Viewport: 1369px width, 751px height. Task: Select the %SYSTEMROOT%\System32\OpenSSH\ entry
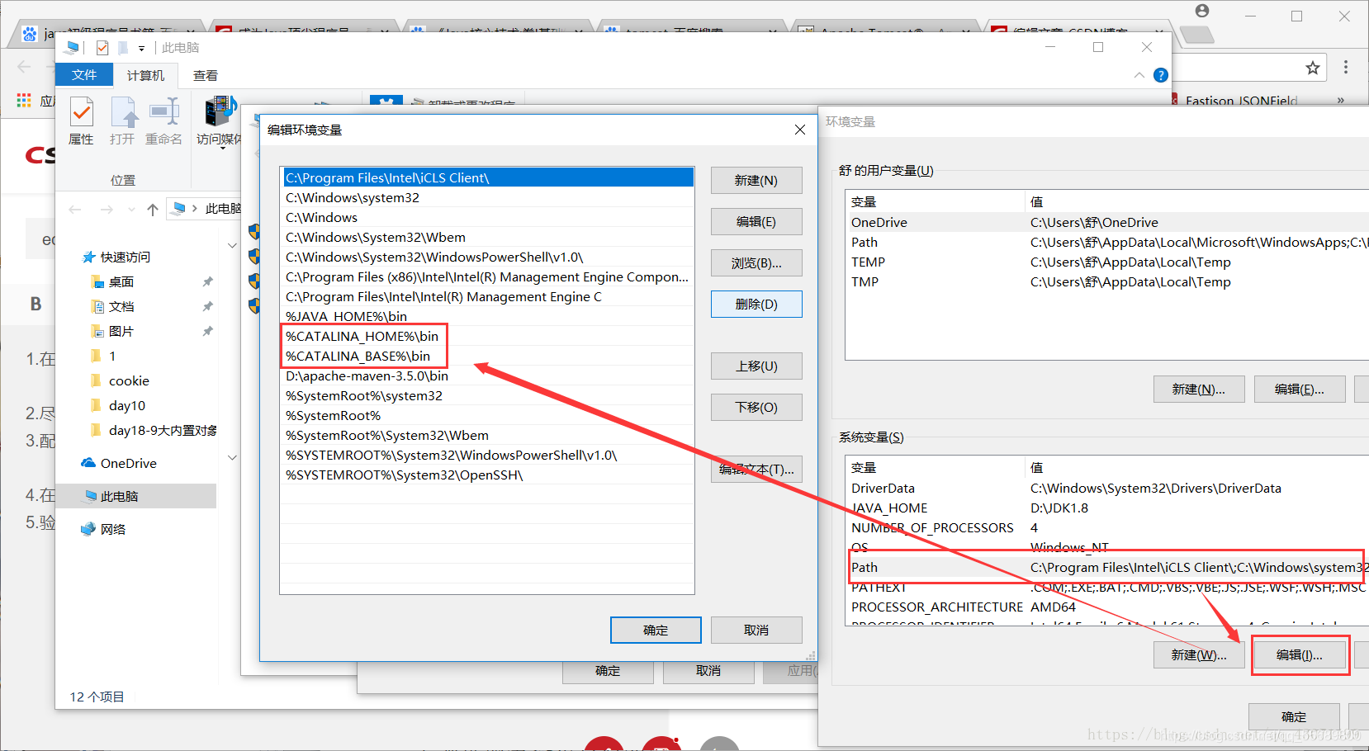pyautogui.click(x=487, y=475)
